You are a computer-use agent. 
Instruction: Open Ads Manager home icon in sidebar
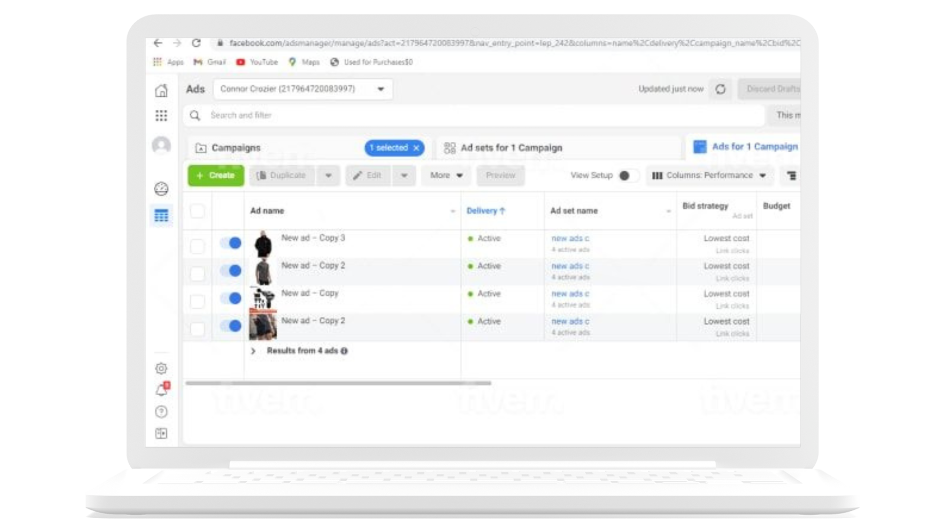coord(161,90)
